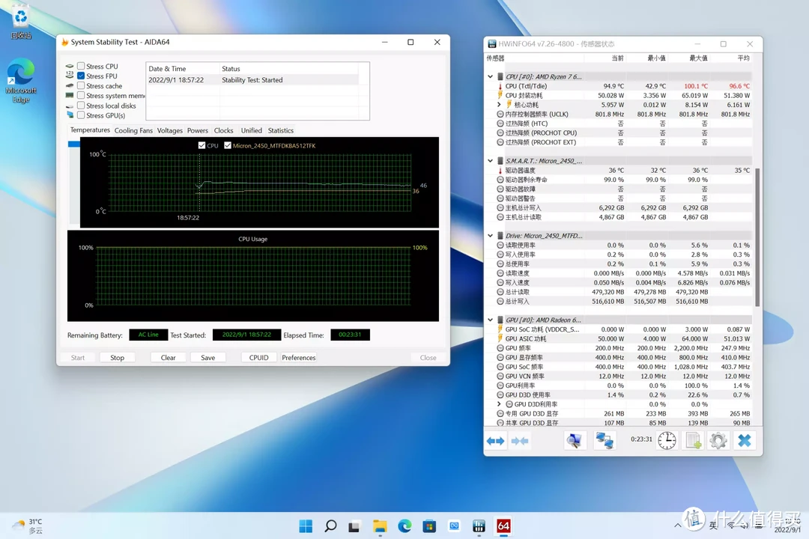809x539 pixels.
Task: Collapse CPU [#0]: AMD Ryzen 7 sensor group
Action: pos(490,76)
